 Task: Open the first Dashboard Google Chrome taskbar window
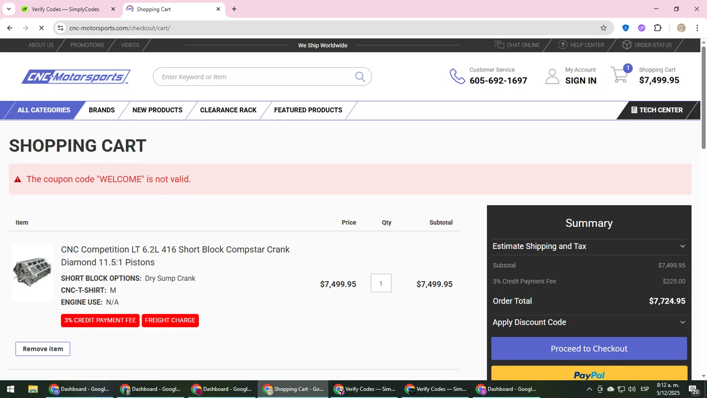80,389
